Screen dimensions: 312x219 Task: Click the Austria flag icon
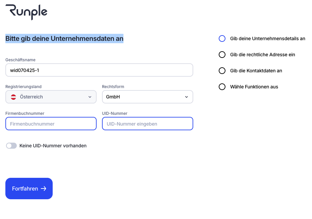[14, 97]
